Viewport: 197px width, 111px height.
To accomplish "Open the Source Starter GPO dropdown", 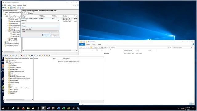I will 40,31.
